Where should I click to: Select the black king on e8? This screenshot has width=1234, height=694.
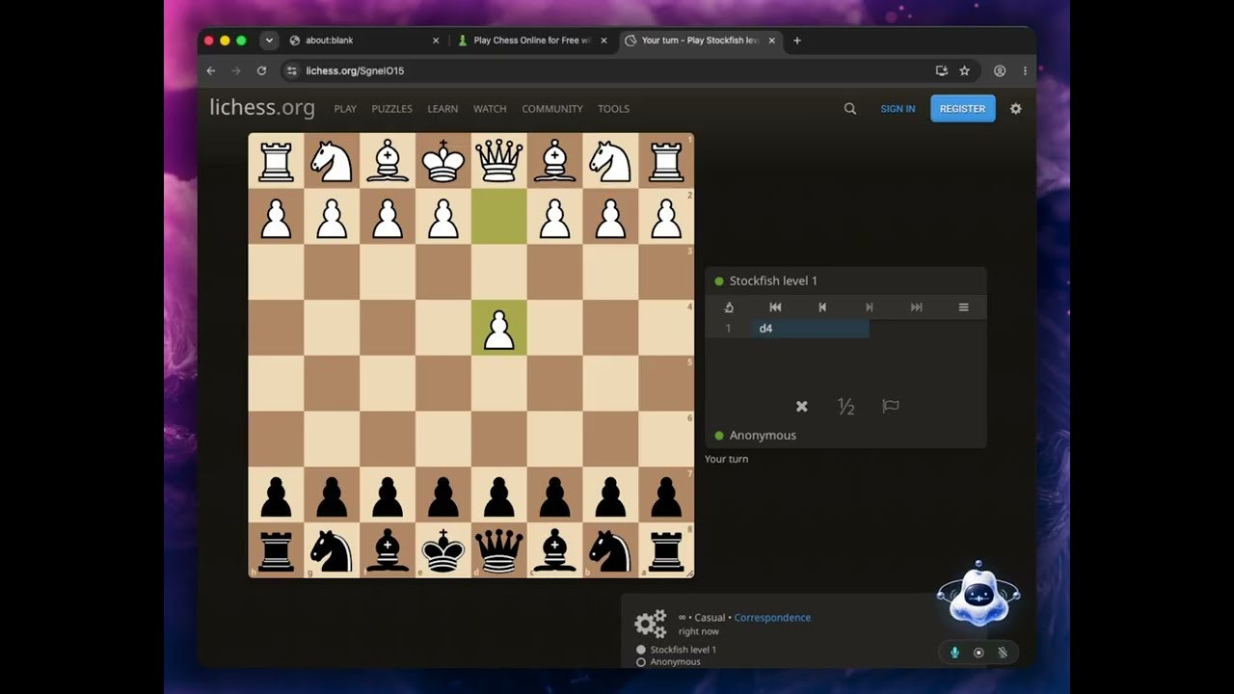443,550
